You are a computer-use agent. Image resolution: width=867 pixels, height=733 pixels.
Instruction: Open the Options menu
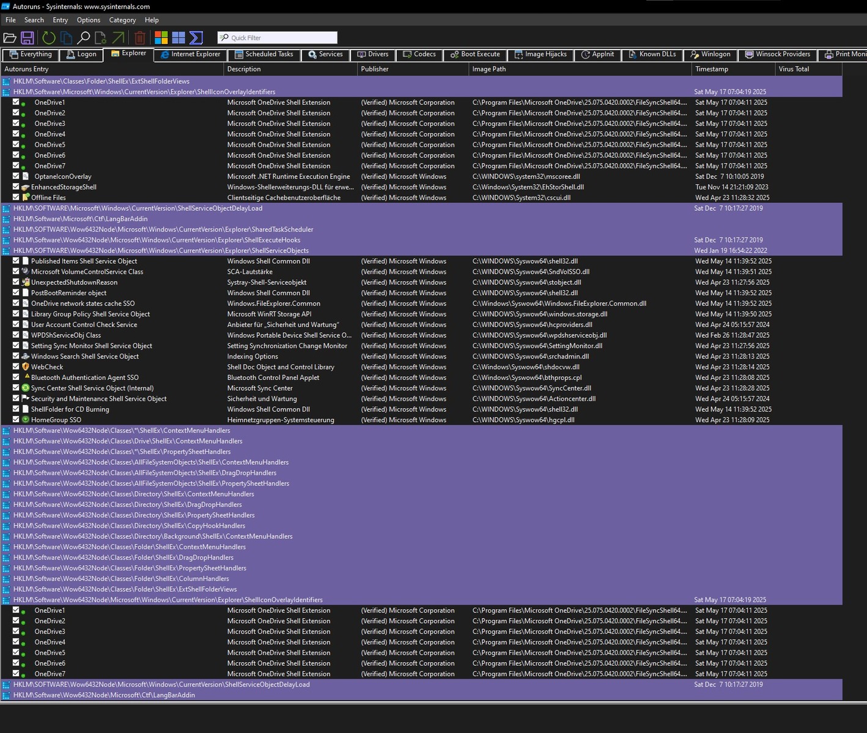pyautogui.click(x=88, y=20)
